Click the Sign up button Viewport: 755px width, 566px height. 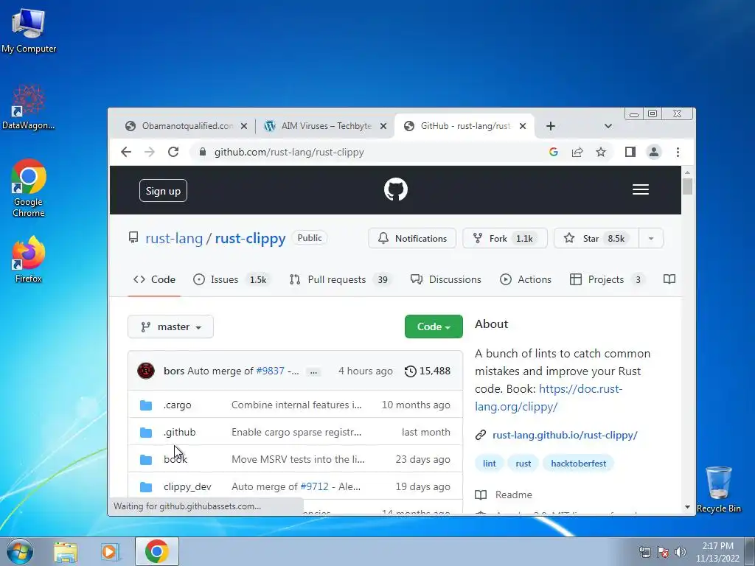pos(163,191)
